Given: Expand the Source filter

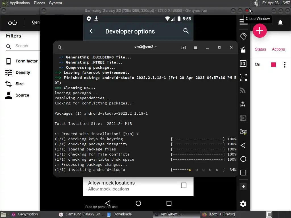Looking at the screenshot, I should pyautogui.click(x=17, y=95).
